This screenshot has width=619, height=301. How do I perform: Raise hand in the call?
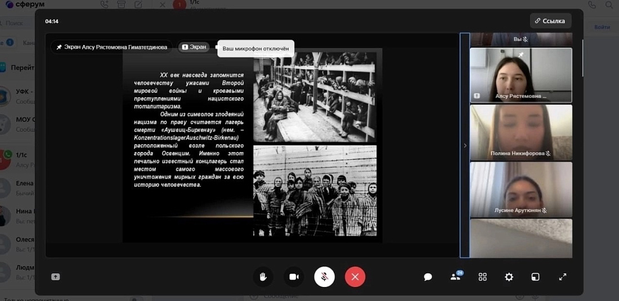click(263, 277)
